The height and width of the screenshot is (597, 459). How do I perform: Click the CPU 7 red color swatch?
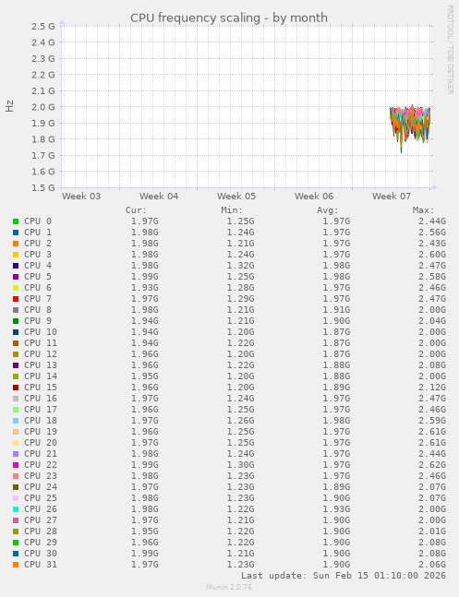click(16, 299)
